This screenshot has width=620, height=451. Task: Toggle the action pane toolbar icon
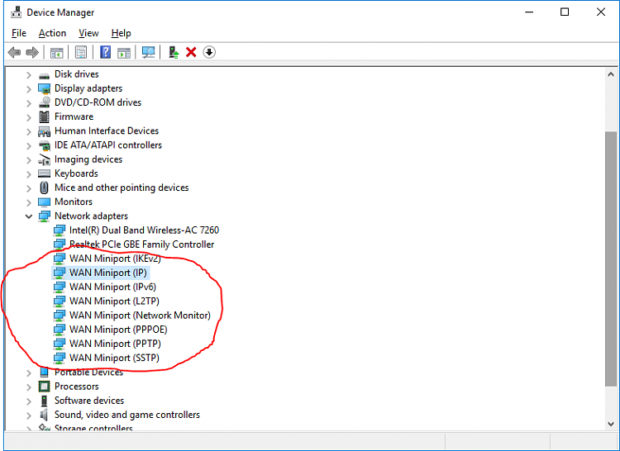click(x=124, y=52)
